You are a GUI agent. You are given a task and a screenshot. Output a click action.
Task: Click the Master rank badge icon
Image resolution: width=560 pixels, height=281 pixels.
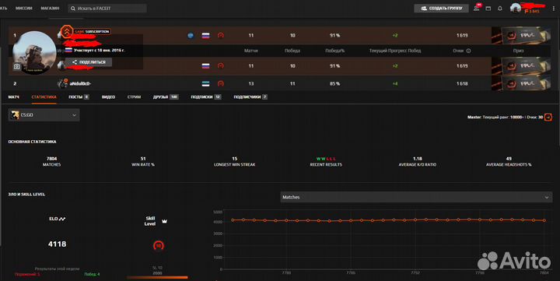tap(548, 118)
